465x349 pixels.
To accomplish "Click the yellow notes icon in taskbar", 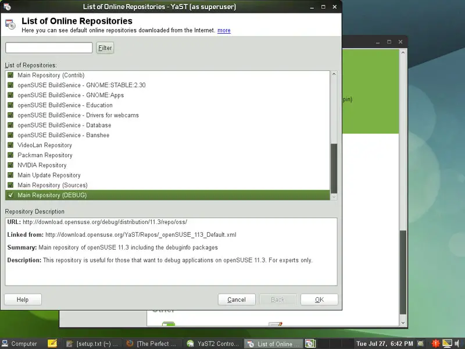I will click(52, 343).
